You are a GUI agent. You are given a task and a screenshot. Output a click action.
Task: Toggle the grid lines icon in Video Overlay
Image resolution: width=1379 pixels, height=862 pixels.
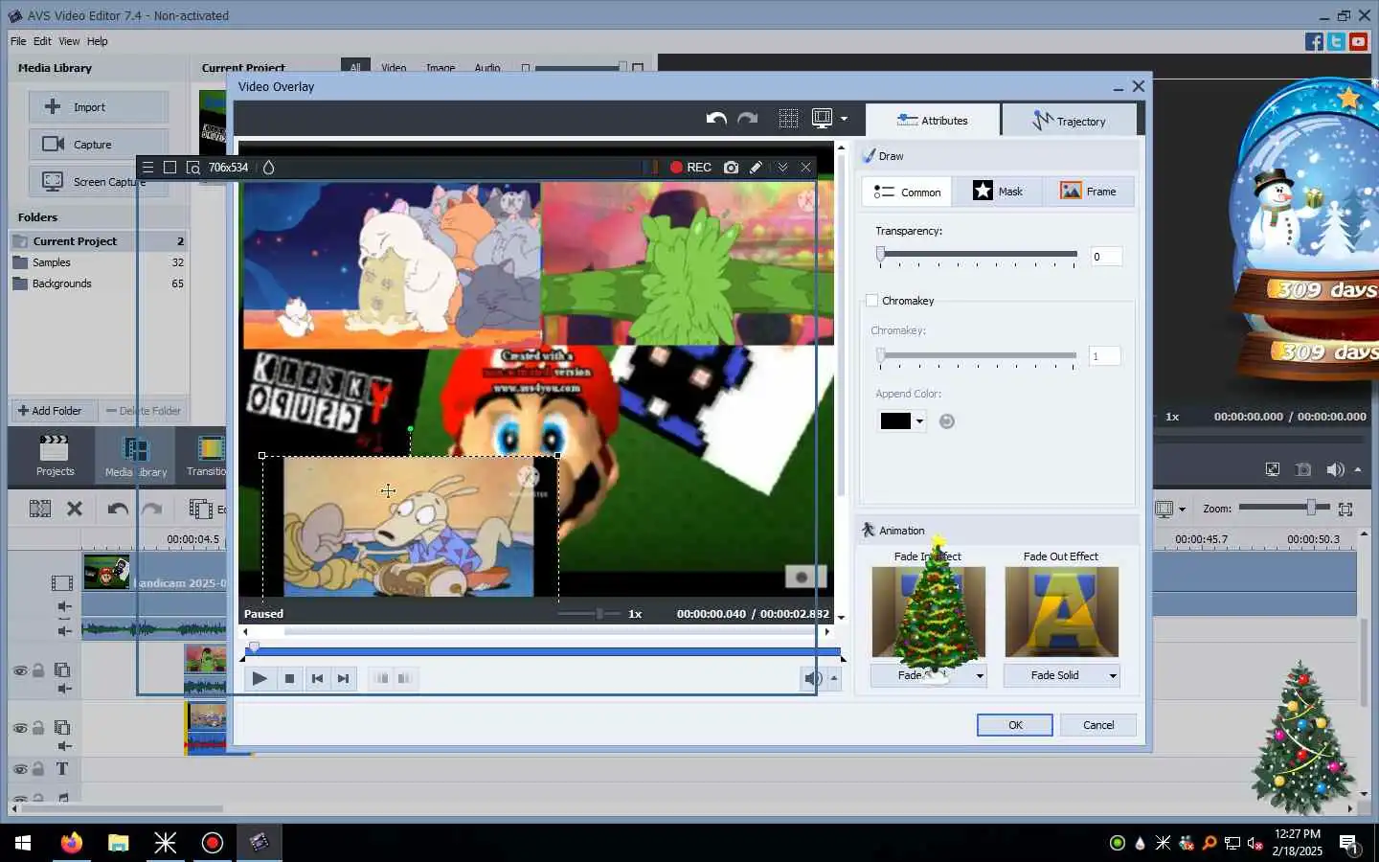coord(788,119)
